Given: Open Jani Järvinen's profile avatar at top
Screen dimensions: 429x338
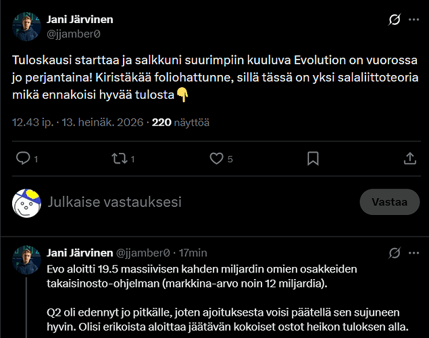Looking at the screenshot, I should click(x=26, y=26).
